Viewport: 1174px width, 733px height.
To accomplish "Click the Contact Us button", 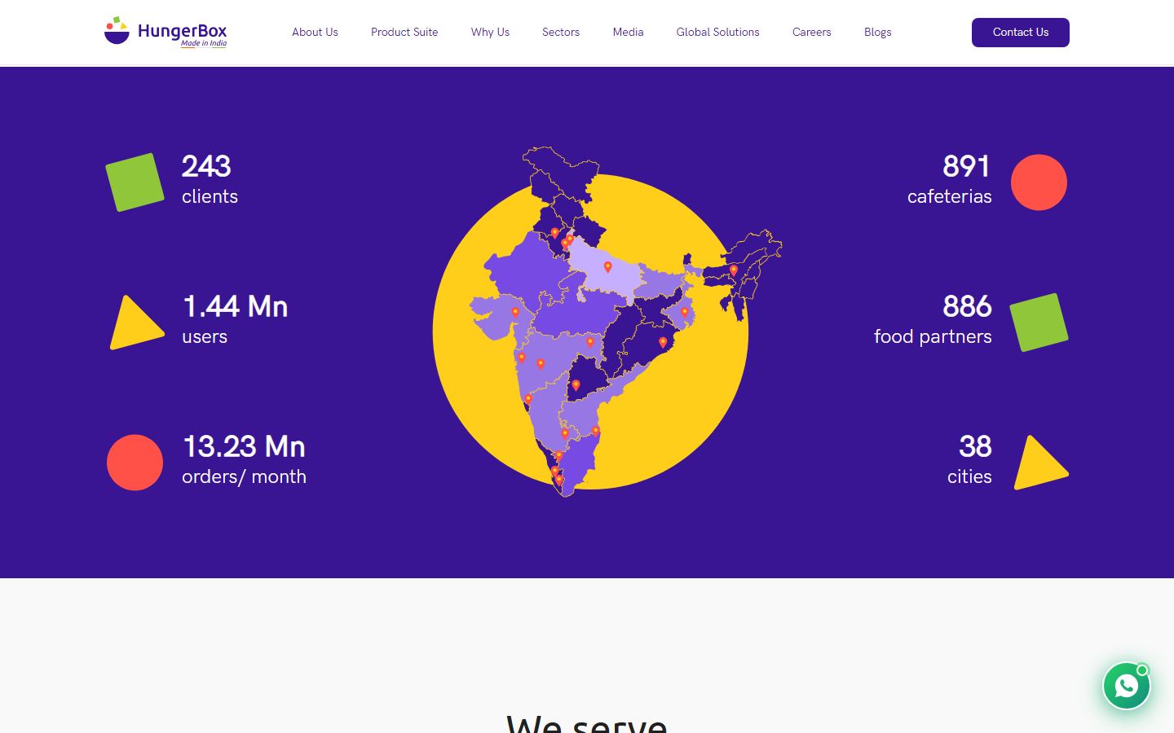I will click(x=1021, y=33).
